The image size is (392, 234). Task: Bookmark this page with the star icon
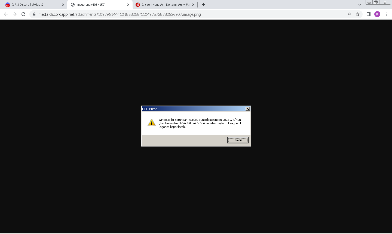pyautogui.click(x=358, y=14)
